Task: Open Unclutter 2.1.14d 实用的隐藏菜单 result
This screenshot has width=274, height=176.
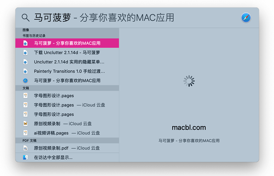Action: [x=67, y=62]
